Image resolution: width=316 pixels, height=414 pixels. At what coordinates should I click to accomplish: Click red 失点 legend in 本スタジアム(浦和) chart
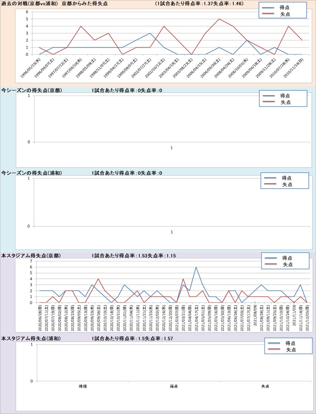point(291,350)
